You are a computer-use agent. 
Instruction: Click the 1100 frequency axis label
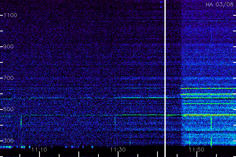coord(10,15)
